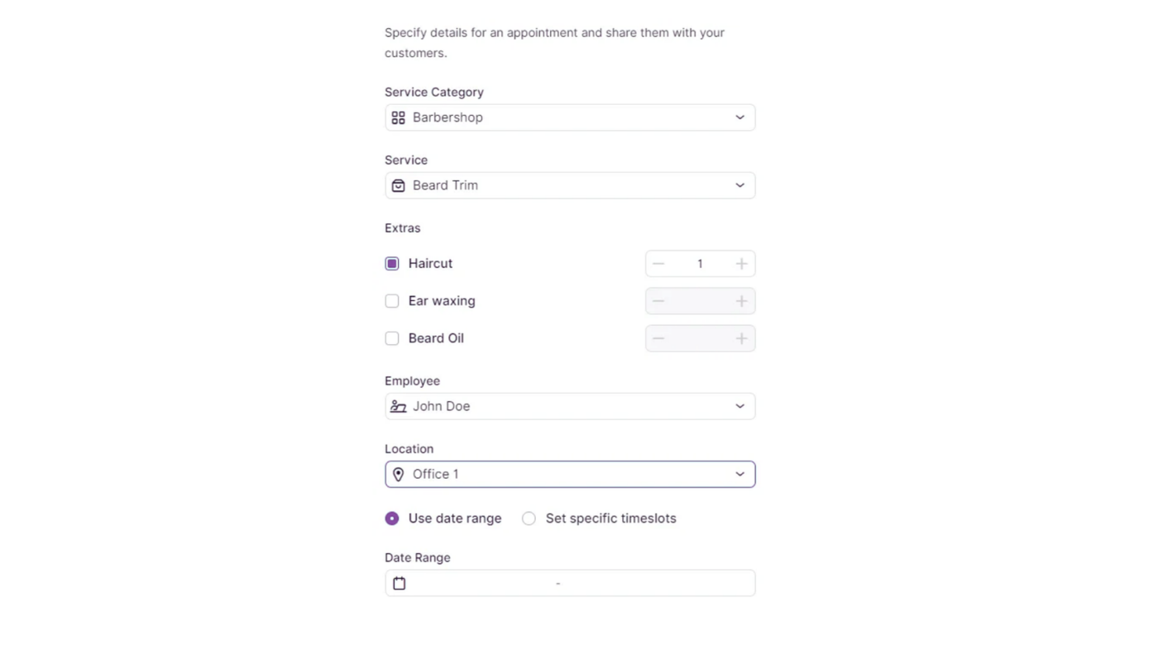
Task: Choose Set specific timeslots radio button
Action: (x=529, y=519)
